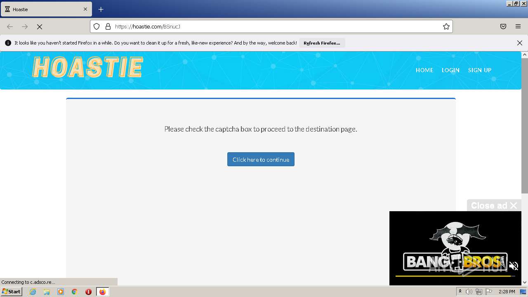The width and height of the screenshot is (528, 297).
Task: View site security padlock info
Action: tap(108, 26)
